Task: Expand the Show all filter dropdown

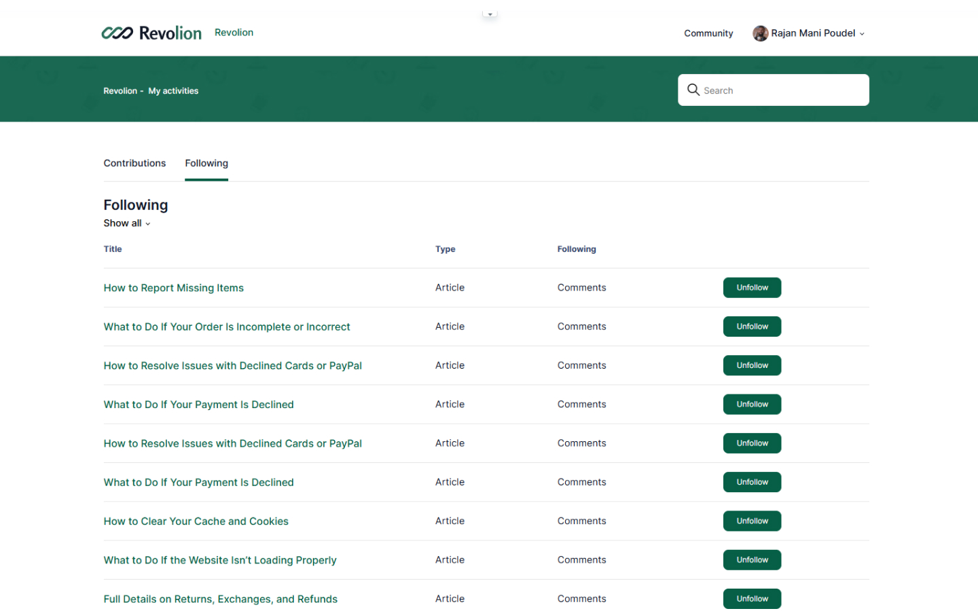Action: coord(127,223)
